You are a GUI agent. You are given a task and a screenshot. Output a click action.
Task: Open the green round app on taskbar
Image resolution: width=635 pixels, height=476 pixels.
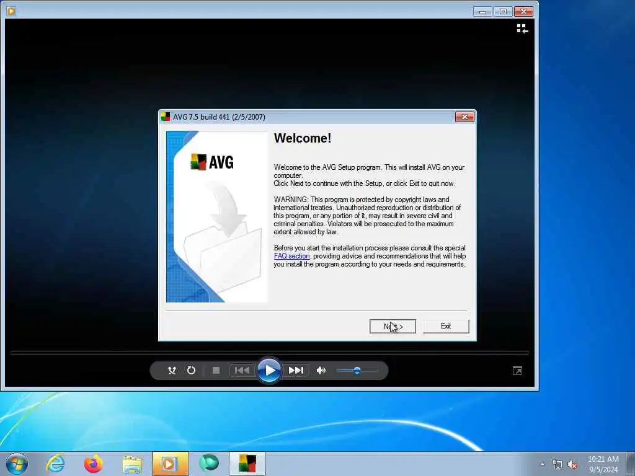[209, 463]
